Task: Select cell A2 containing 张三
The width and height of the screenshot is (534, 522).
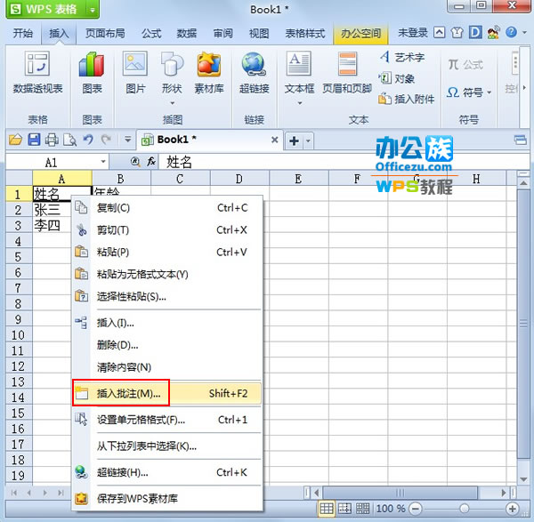Action: click(52, 210)
